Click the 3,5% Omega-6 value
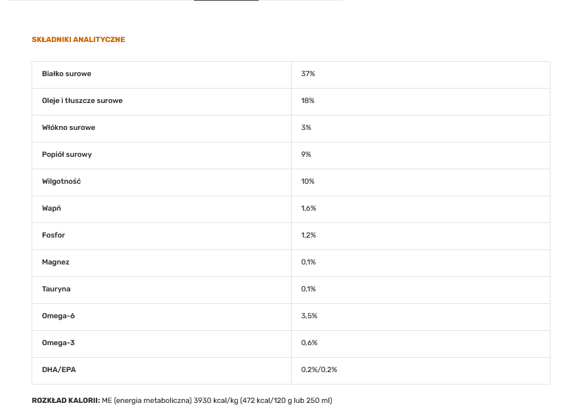The image size is (582, 418). [x=309, y=316]
